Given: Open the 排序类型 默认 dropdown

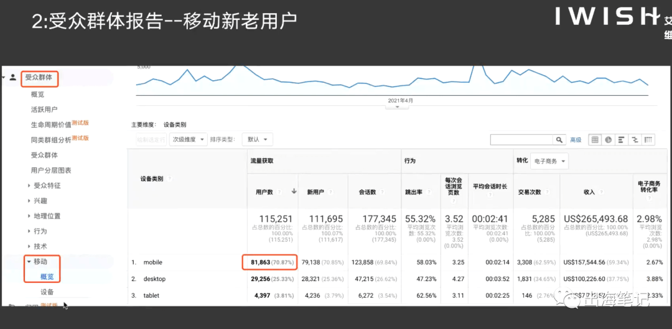Looking at the screenshot, I should (x=257, y=139).
